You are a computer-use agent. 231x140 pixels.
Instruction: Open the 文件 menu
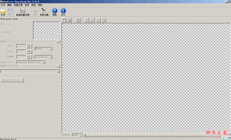pyautogui.click(x=3, y=5)
